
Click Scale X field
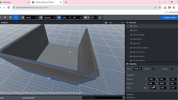click(153, 88)
